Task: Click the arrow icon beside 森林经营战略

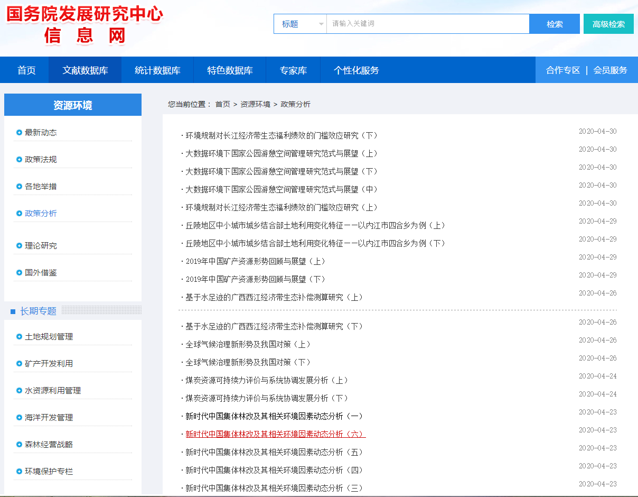Action: pyautogui.click(x=19, y=445)
